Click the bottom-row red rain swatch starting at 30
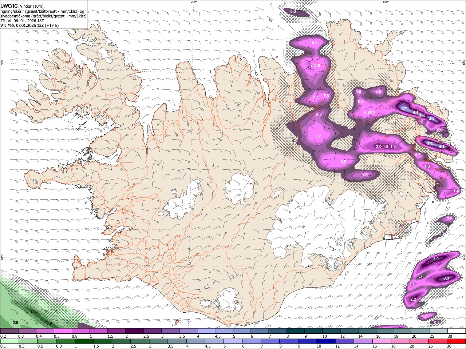This screenshot has height=349, width=466. click(457, 341)
